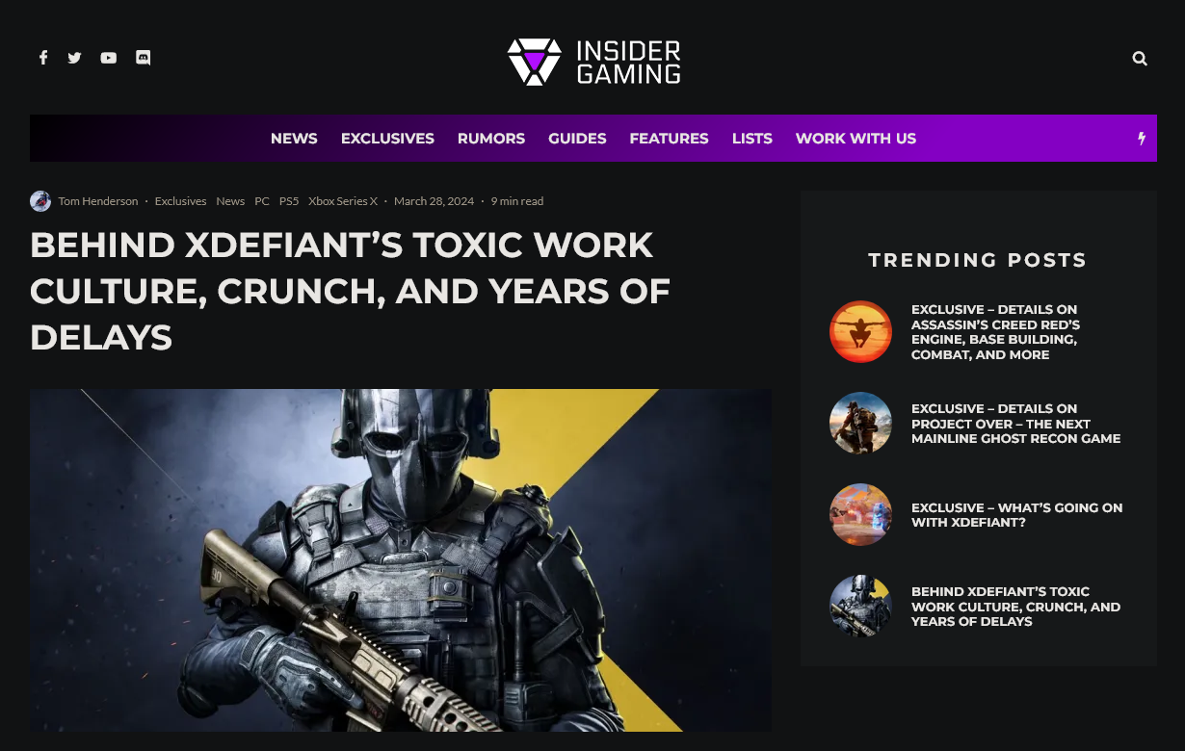The width and height of the screenshot is (1185, 751).
Task: Open the Work With Us menu item
Action: pyautogui.click(x=856, y=139)
